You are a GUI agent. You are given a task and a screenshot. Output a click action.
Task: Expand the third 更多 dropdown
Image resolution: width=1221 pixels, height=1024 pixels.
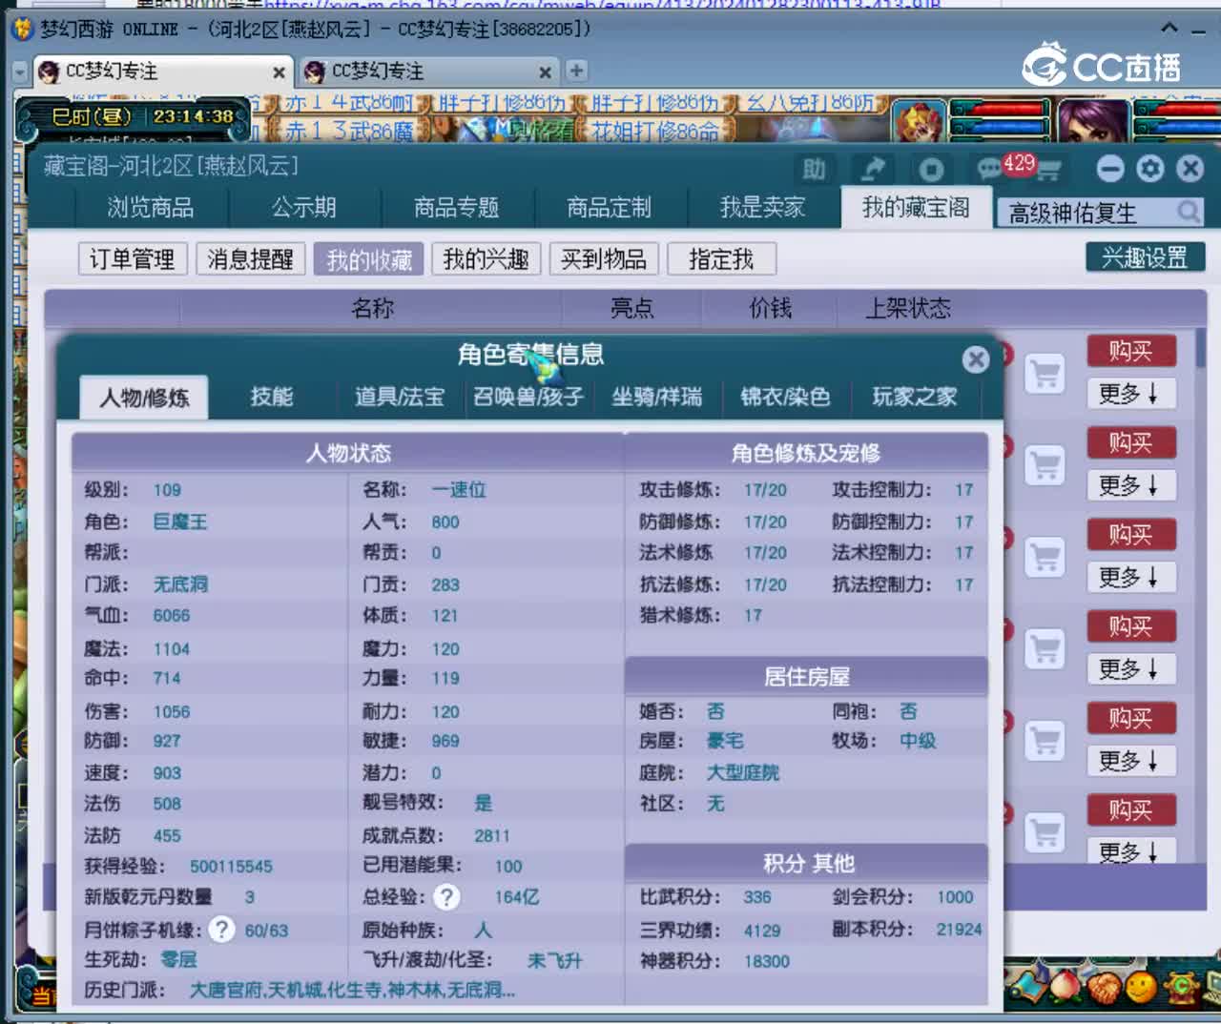[1129, 577]
